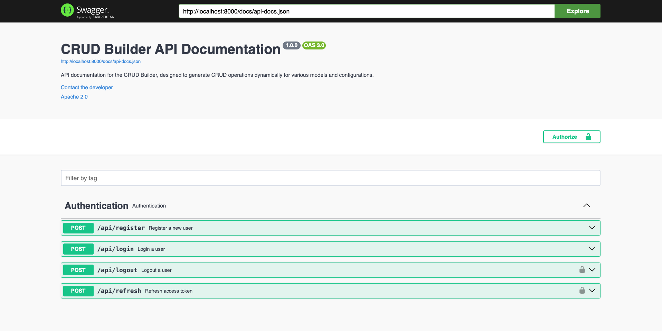Click the POST badge for /api/login
This screenshot has height=331, width=662.
point(78,249)
